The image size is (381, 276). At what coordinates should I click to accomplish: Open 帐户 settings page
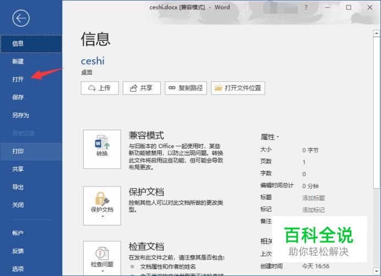coord(31,233)
